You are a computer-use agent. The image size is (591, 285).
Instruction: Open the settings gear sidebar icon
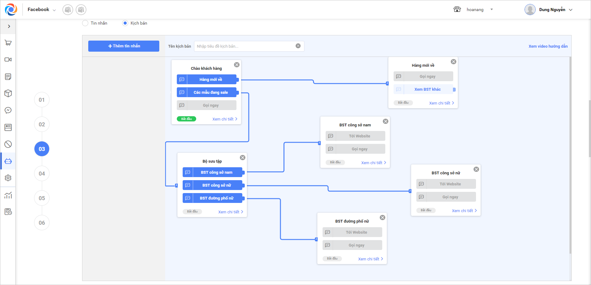click(x=8, y=178)
